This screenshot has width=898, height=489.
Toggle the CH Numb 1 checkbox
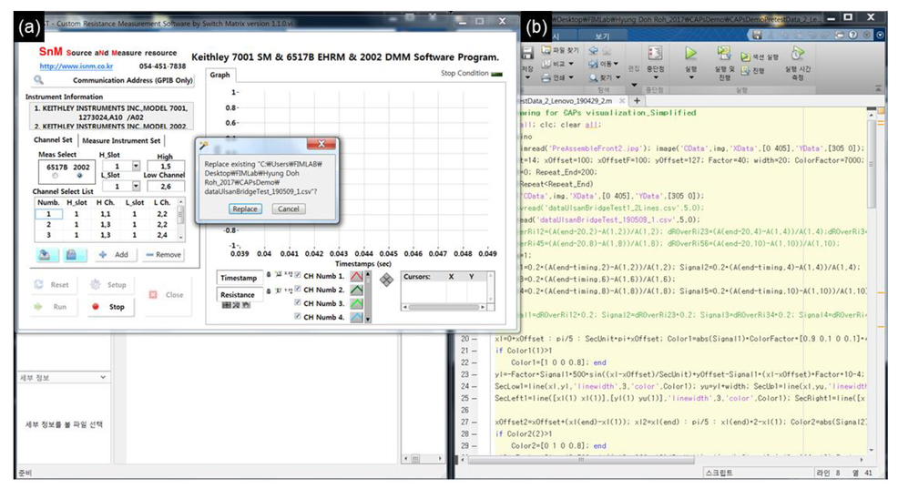click(x=298, y=275)
